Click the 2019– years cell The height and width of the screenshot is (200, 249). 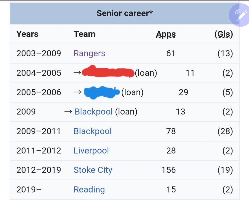click(x=29, y=189)
